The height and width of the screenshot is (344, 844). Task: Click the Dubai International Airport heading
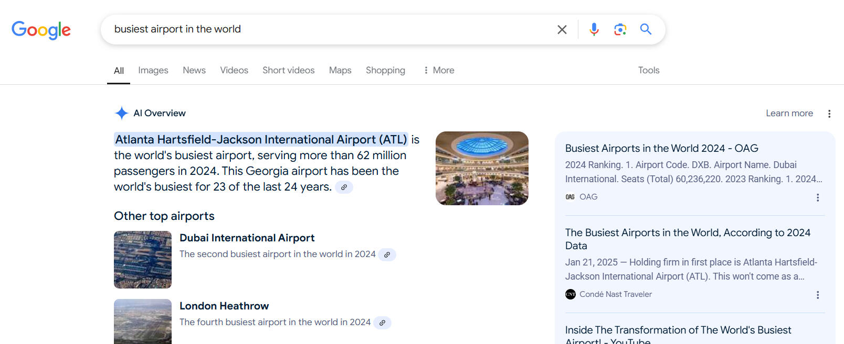coord(247,238)
